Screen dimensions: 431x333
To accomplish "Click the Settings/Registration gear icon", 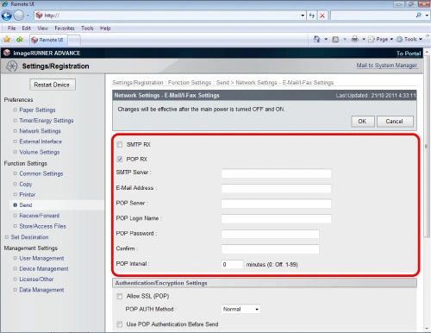I will (x=12, y=66).
